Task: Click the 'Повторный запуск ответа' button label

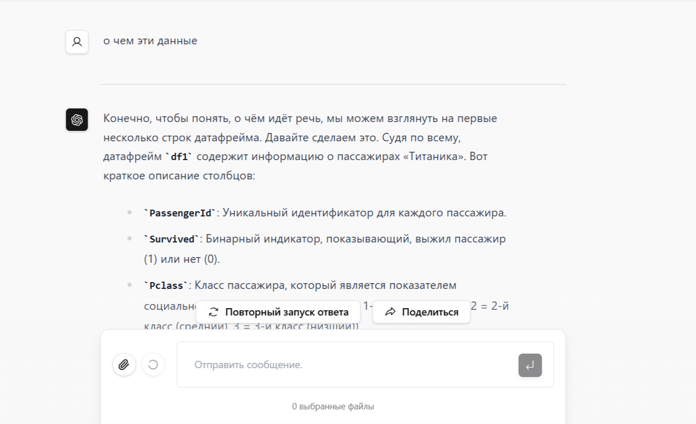Action: pos(287,312)
